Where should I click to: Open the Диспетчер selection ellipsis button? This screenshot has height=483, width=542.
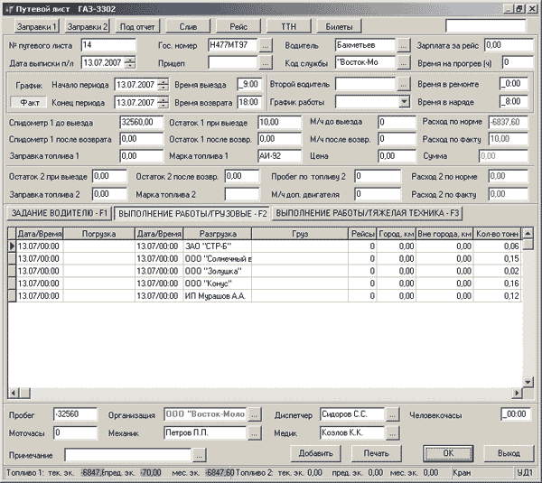[392, 414]
